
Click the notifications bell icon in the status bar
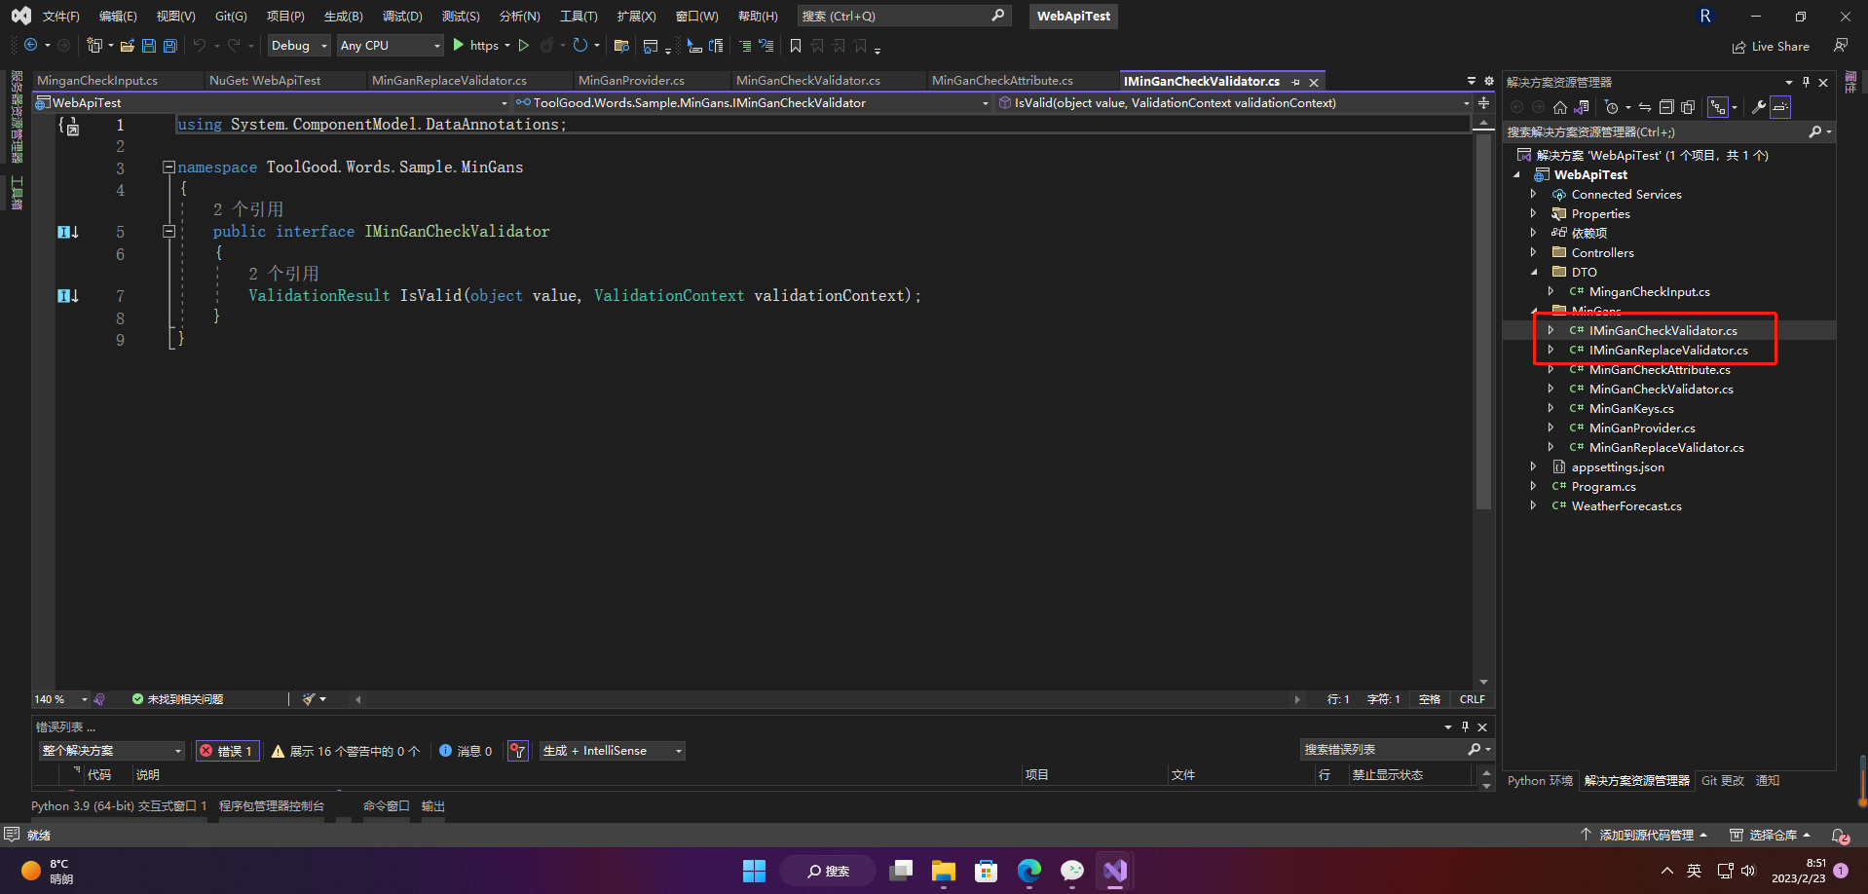(1839, 836)
